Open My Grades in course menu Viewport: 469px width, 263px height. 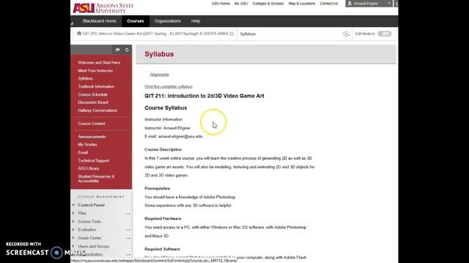click(x=87, y=145)
